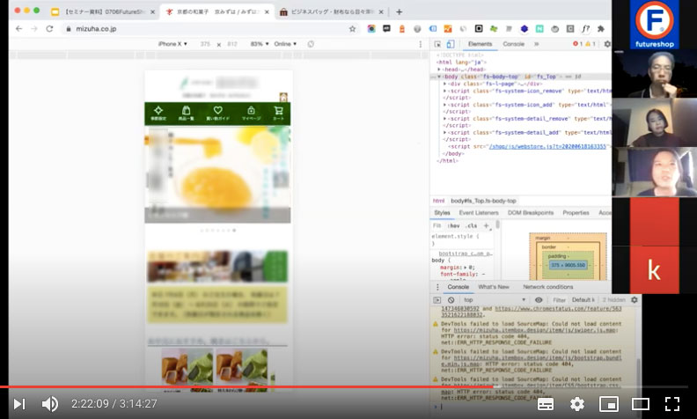This screenshot has height=419, width=697.
Task: Select html in breadcrumb bar
Action: [439, 201]
